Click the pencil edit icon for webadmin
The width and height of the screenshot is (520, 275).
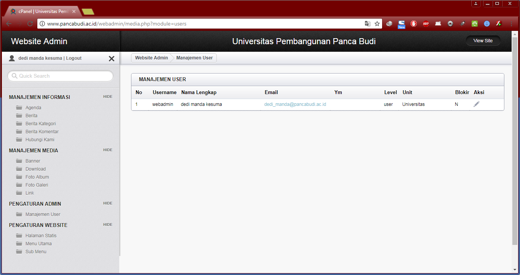click(477, 104)
